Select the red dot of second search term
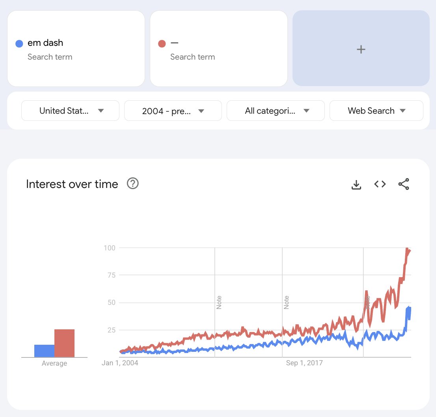Image resolution: width=436 pixels, height=417 pixels. (x=162, y=44)
